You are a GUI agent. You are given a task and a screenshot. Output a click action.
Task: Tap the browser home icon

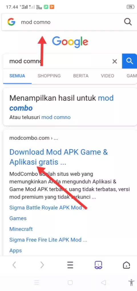coord(126,265)
